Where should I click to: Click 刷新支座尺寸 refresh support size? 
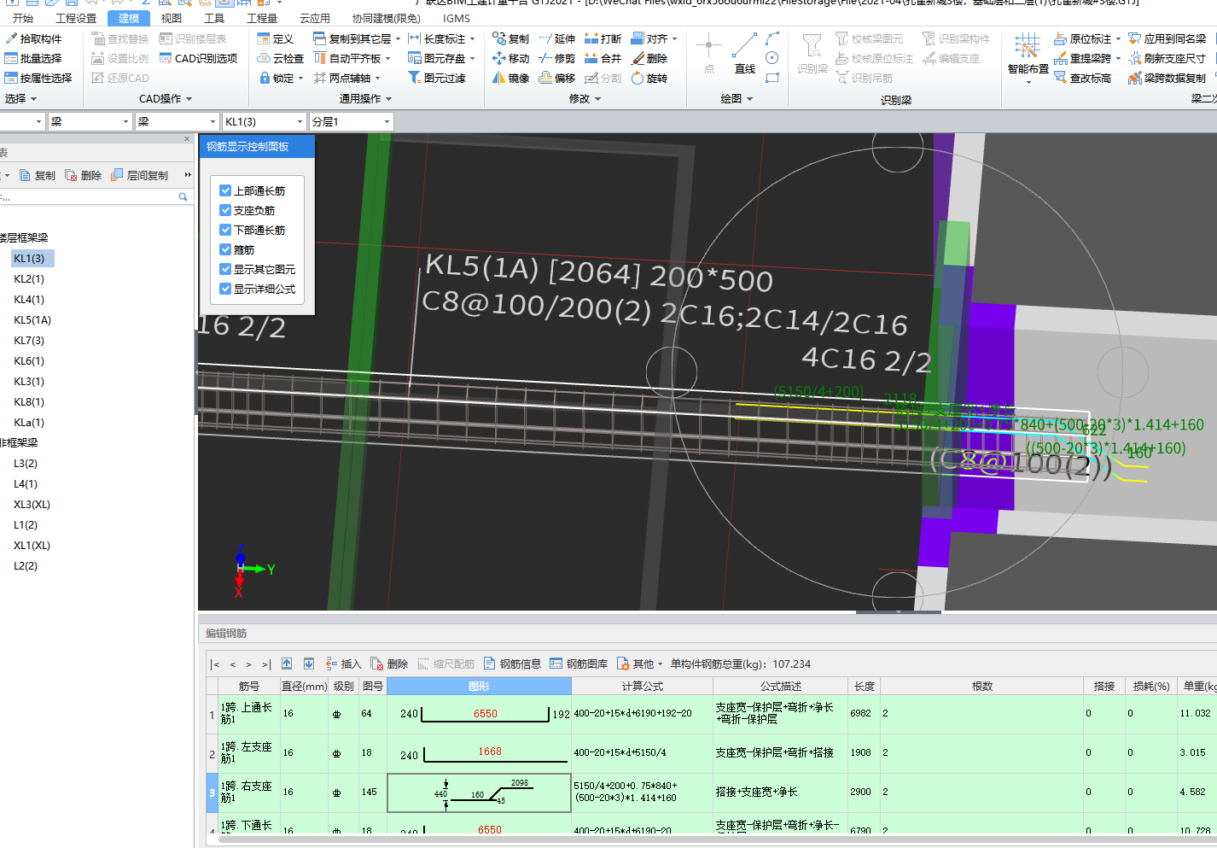(x=1167, y=58)
